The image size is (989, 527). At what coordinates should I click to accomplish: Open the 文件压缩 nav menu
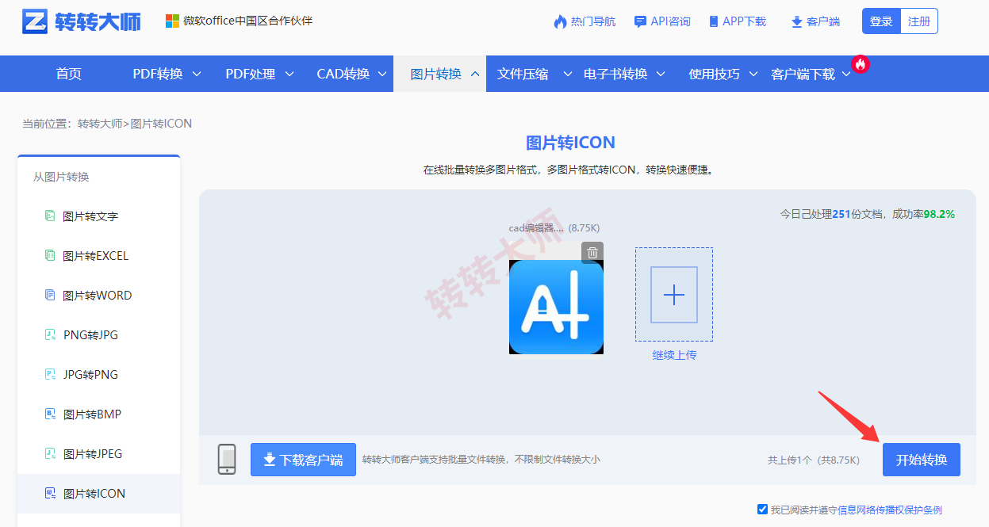point(523,74)
